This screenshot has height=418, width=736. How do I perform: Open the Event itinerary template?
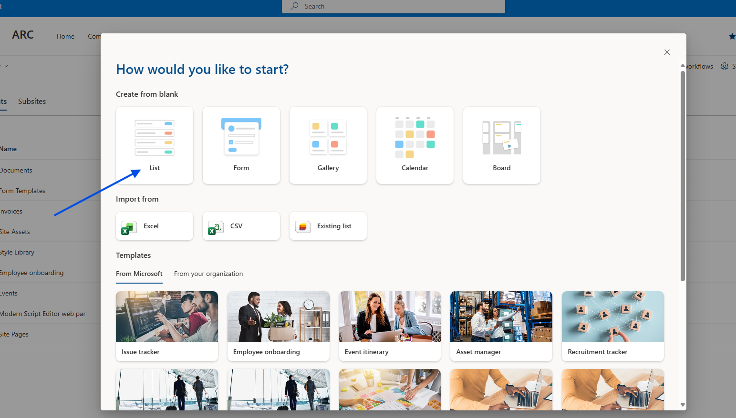pos(390,326)
